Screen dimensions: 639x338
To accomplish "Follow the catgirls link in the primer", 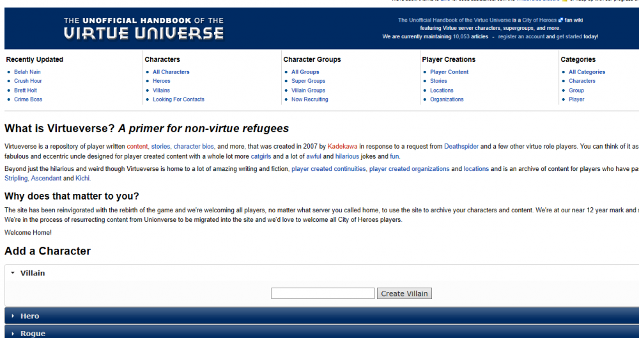I will 261,156.
